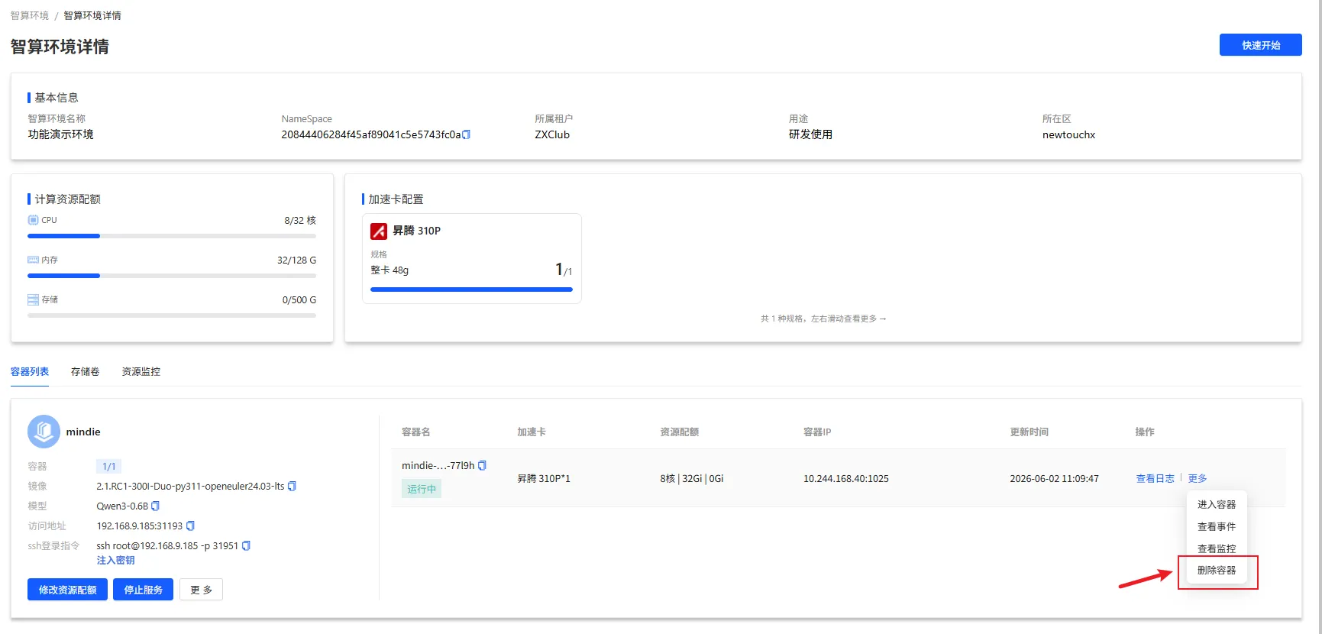Copy access address 192.168.9.185:31193 icon
Image resolution: width=1322 pixels, height=634 pixels.
(190, 526)
